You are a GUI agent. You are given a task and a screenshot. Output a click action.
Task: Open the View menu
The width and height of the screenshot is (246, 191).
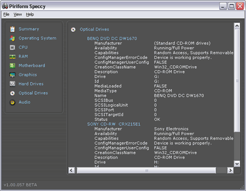coord(17,14)
